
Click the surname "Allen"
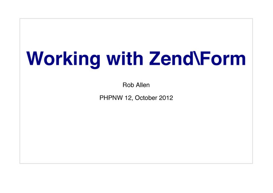(142, 88)
